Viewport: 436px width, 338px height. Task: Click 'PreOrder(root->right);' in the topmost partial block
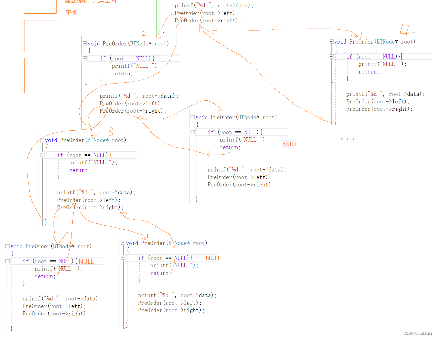click(208, 20)
